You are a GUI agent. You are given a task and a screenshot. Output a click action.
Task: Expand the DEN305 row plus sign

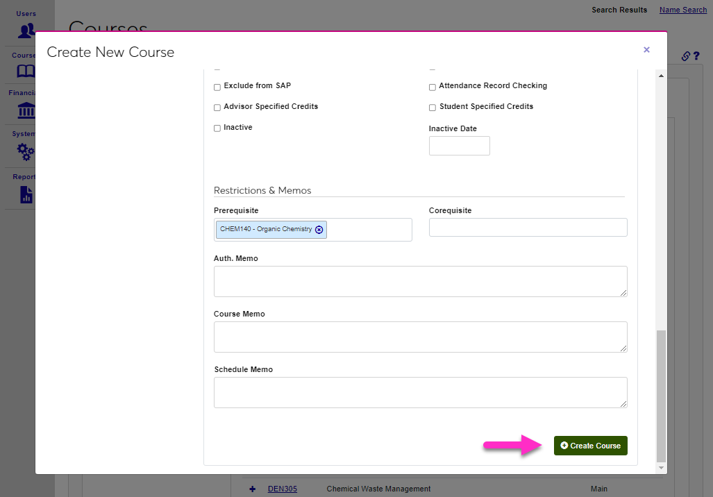253,489
